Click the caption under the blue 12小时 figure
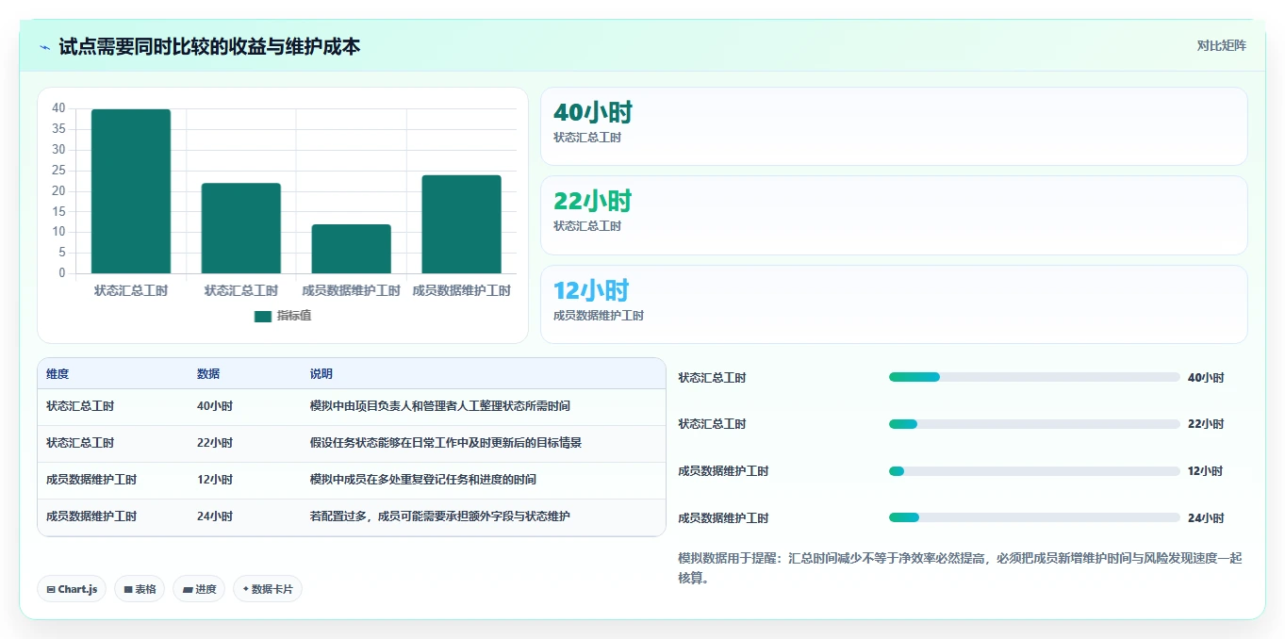 pyautogui.click(x=599, y=316)
